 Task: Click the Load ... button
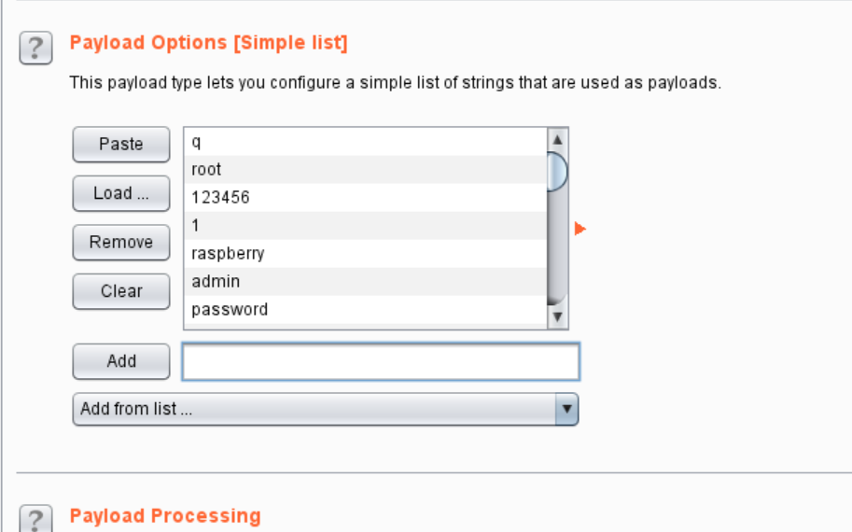coord(121,193)
